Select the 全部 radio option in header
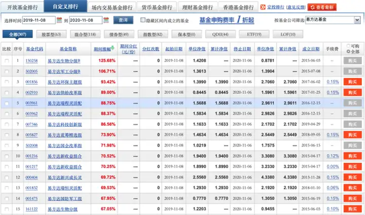Viewport: 365px width, 215px height. click(x=348, y=51)
